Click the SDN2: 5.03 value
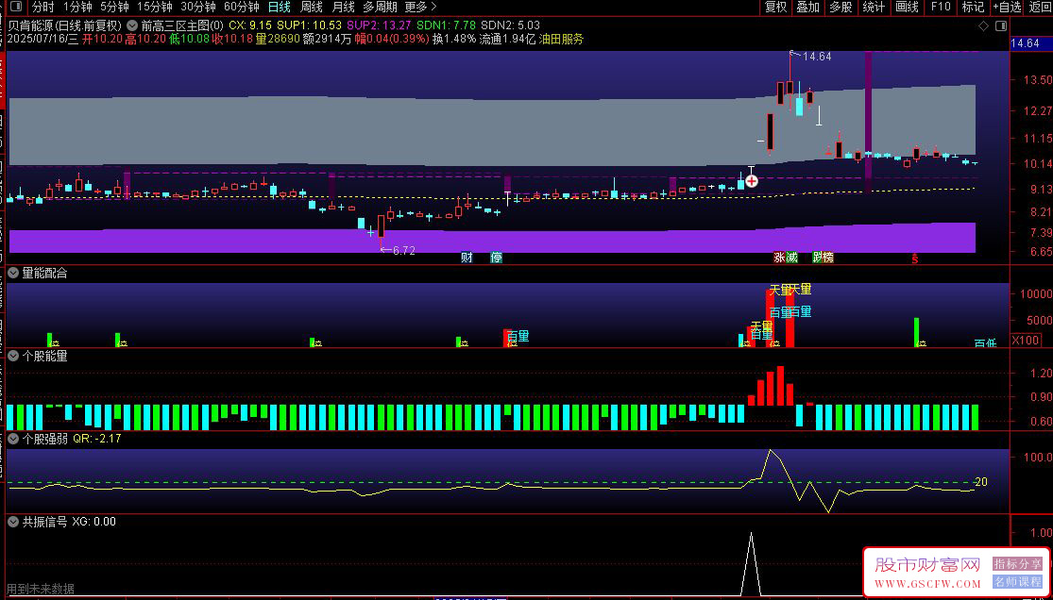This screenshot has height=600, width=1053. tap(511, 26)
